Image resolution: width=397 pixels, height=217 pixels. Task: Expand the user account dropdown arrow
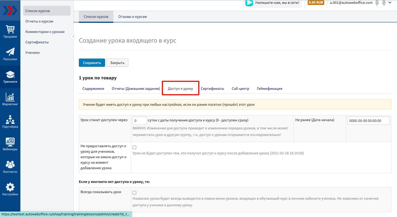[390, 3]
